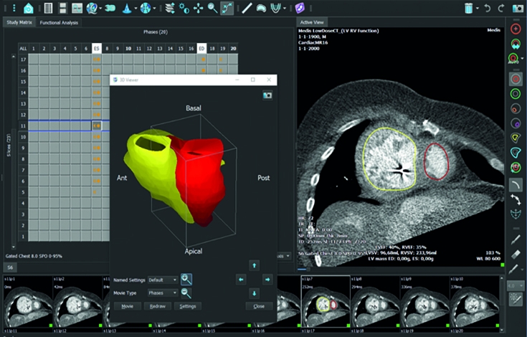Image resolution: width=527 pixels, height=337 pixels.
Task: Click the zoom out magnifier in 3D Viewer
Action: [186, 293]
